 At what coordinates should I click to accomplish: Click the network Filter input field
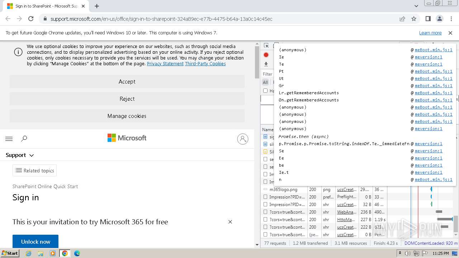268,74
